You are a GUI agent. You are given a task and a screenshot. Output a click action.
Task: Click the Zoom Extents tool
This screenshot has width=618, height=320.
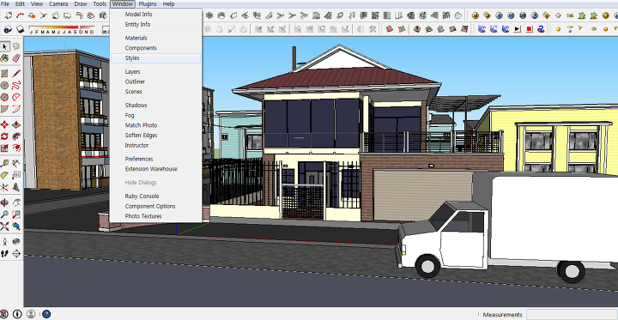tap(5, 226)
